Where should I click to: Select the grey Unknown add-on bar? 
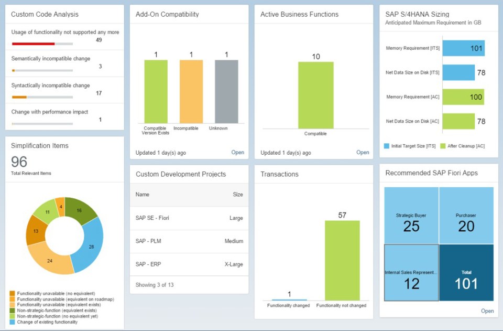(226, 92)
